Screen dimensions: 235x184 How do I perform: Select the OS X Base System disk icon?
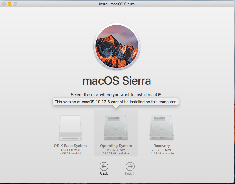70,128
